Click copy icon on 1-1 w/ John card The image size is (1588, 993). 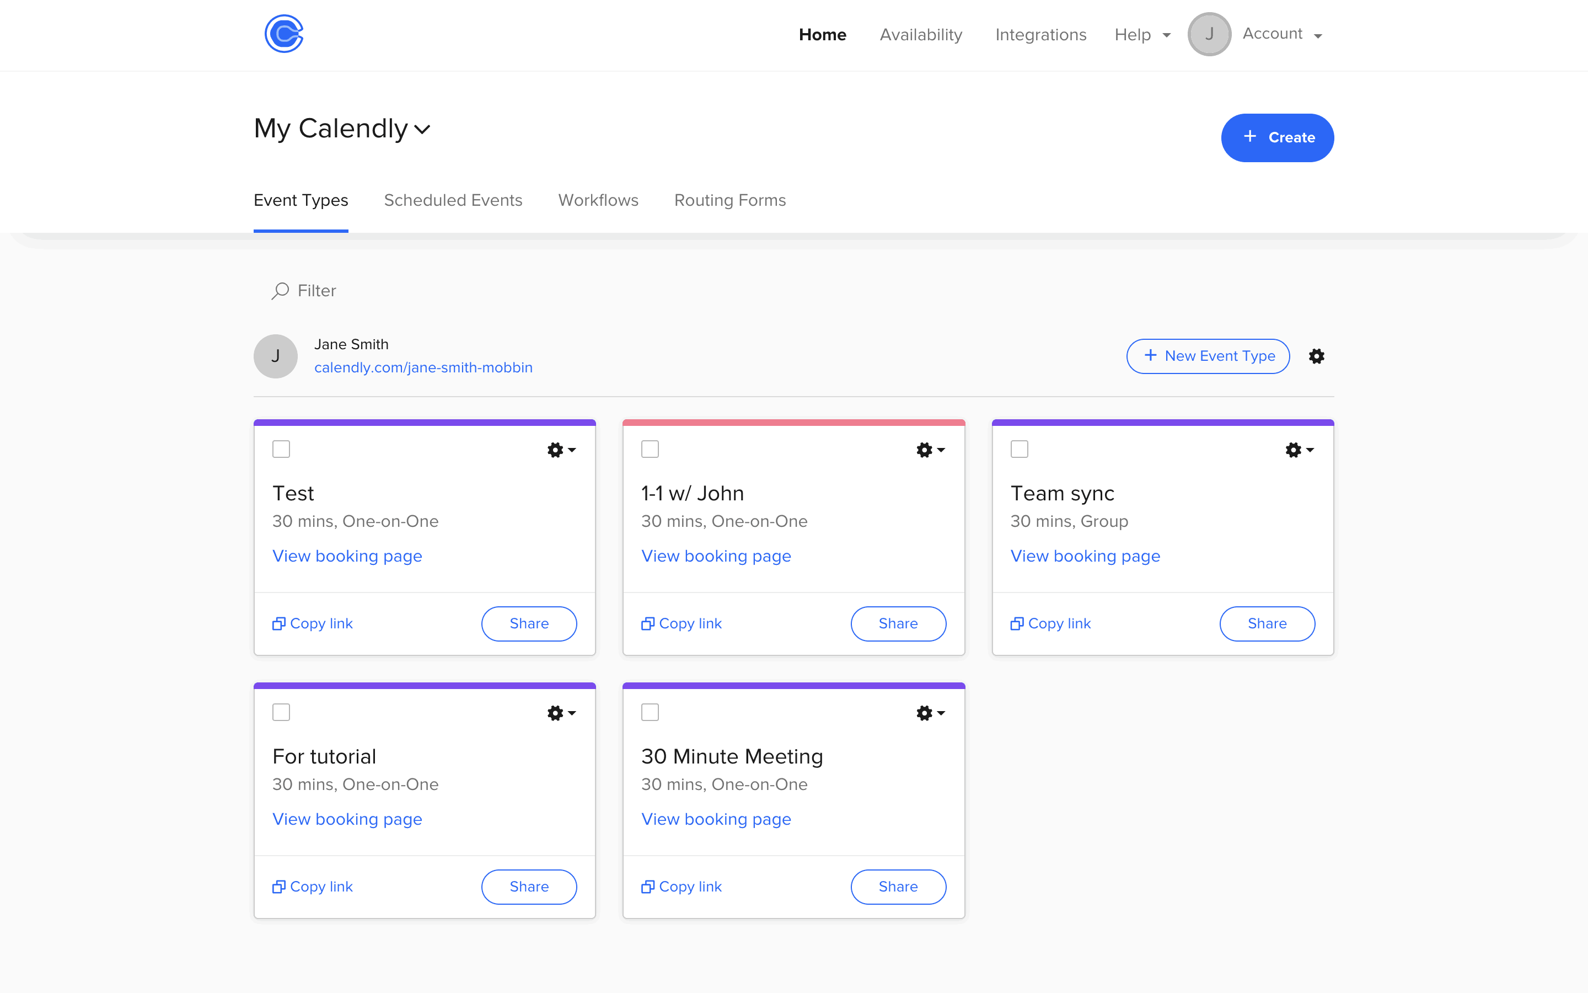point(648,623)
